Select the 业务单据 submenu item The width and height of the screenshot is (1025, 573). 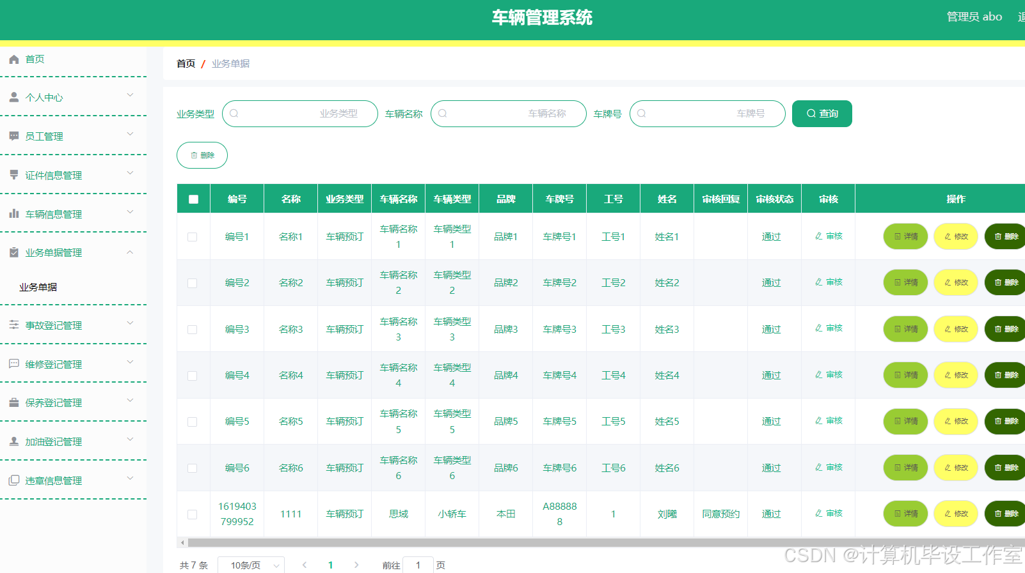(x=38, y=287)
